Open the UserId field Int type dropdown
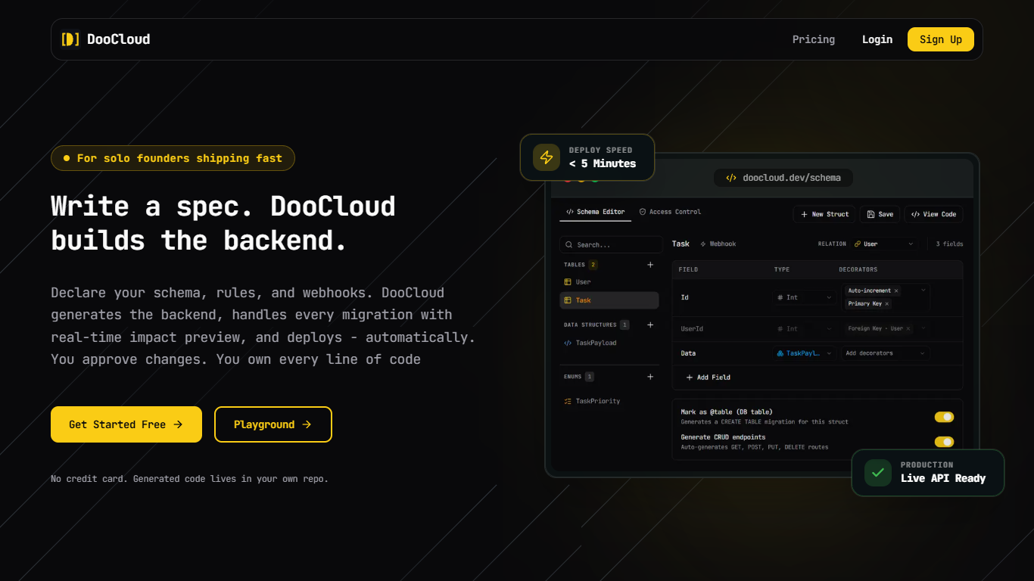This screenshot has height=581, width=1034. tap(805, 329)
